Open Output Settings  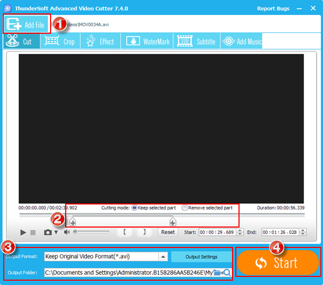coord(201,257)
